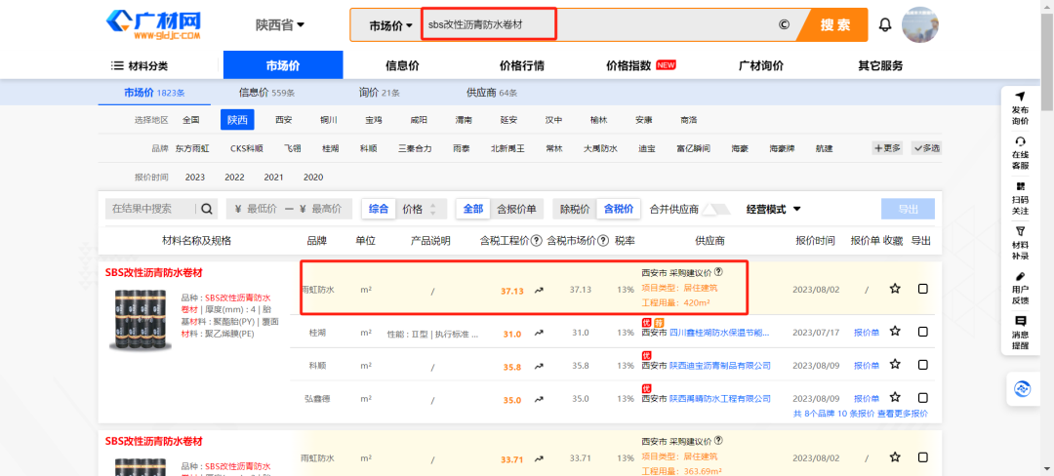The image size is (1054, 476).
Task: Select 综合 sorting
Action: coord(379,209)
